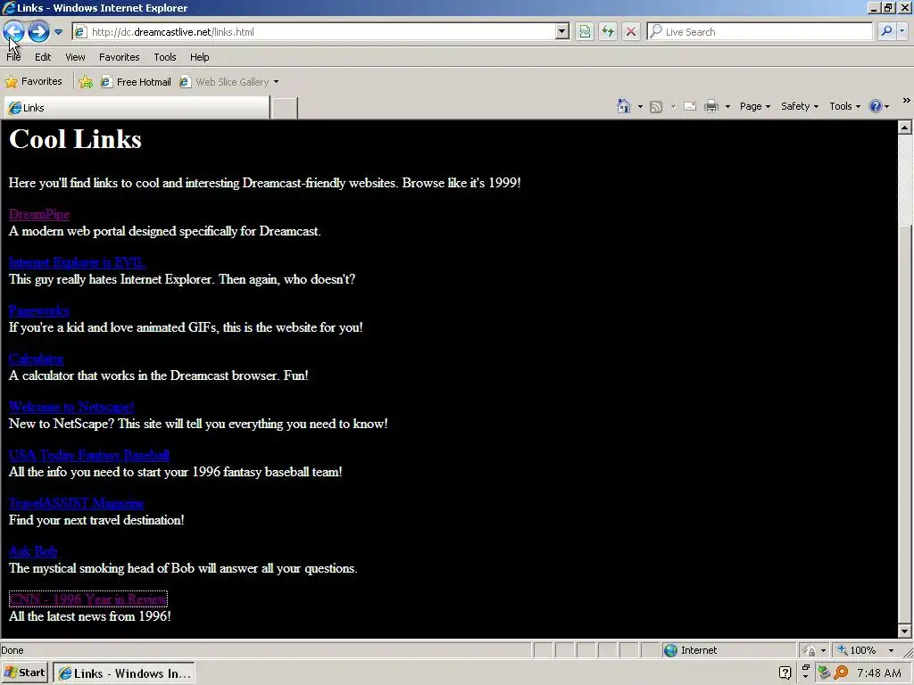The width and height of the screenshot is (914, 685).
Task: Click the Protected Mode lock icon in status bar
Action: coord(809,650)
